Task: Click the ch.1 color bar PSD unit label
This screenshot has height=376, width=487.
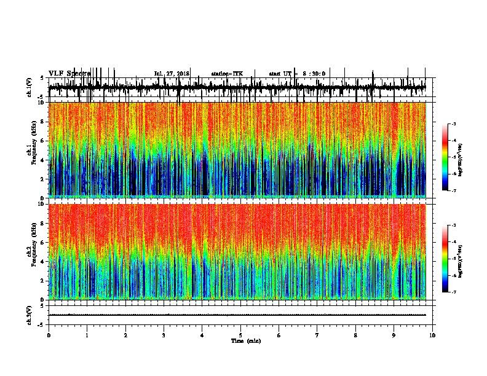Action: [461, 160]
